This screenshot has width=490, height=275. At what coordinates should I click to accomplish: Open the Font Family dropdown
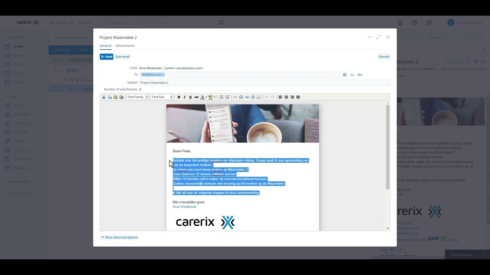pyautogui.click(x=137, y=97)
